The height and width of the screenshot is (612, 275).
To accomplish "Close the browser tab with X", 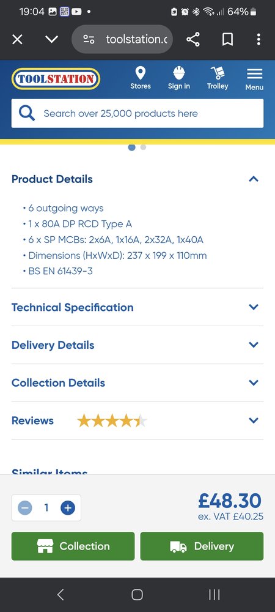I will pyautogui.click(x=17, y=39).
